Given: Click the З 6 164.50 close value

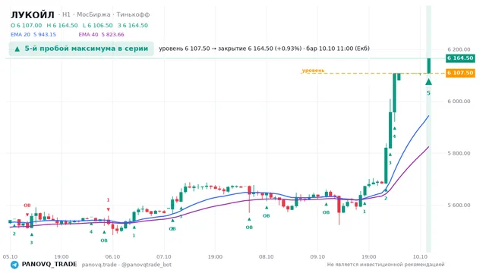Looking at the screenshot, I should [133, 25].
